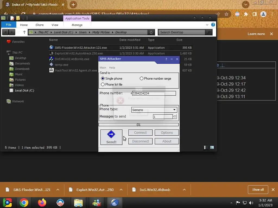Open the Manage ribbon tab
This screenshot has width=278, height=208.
click(77, 25)
